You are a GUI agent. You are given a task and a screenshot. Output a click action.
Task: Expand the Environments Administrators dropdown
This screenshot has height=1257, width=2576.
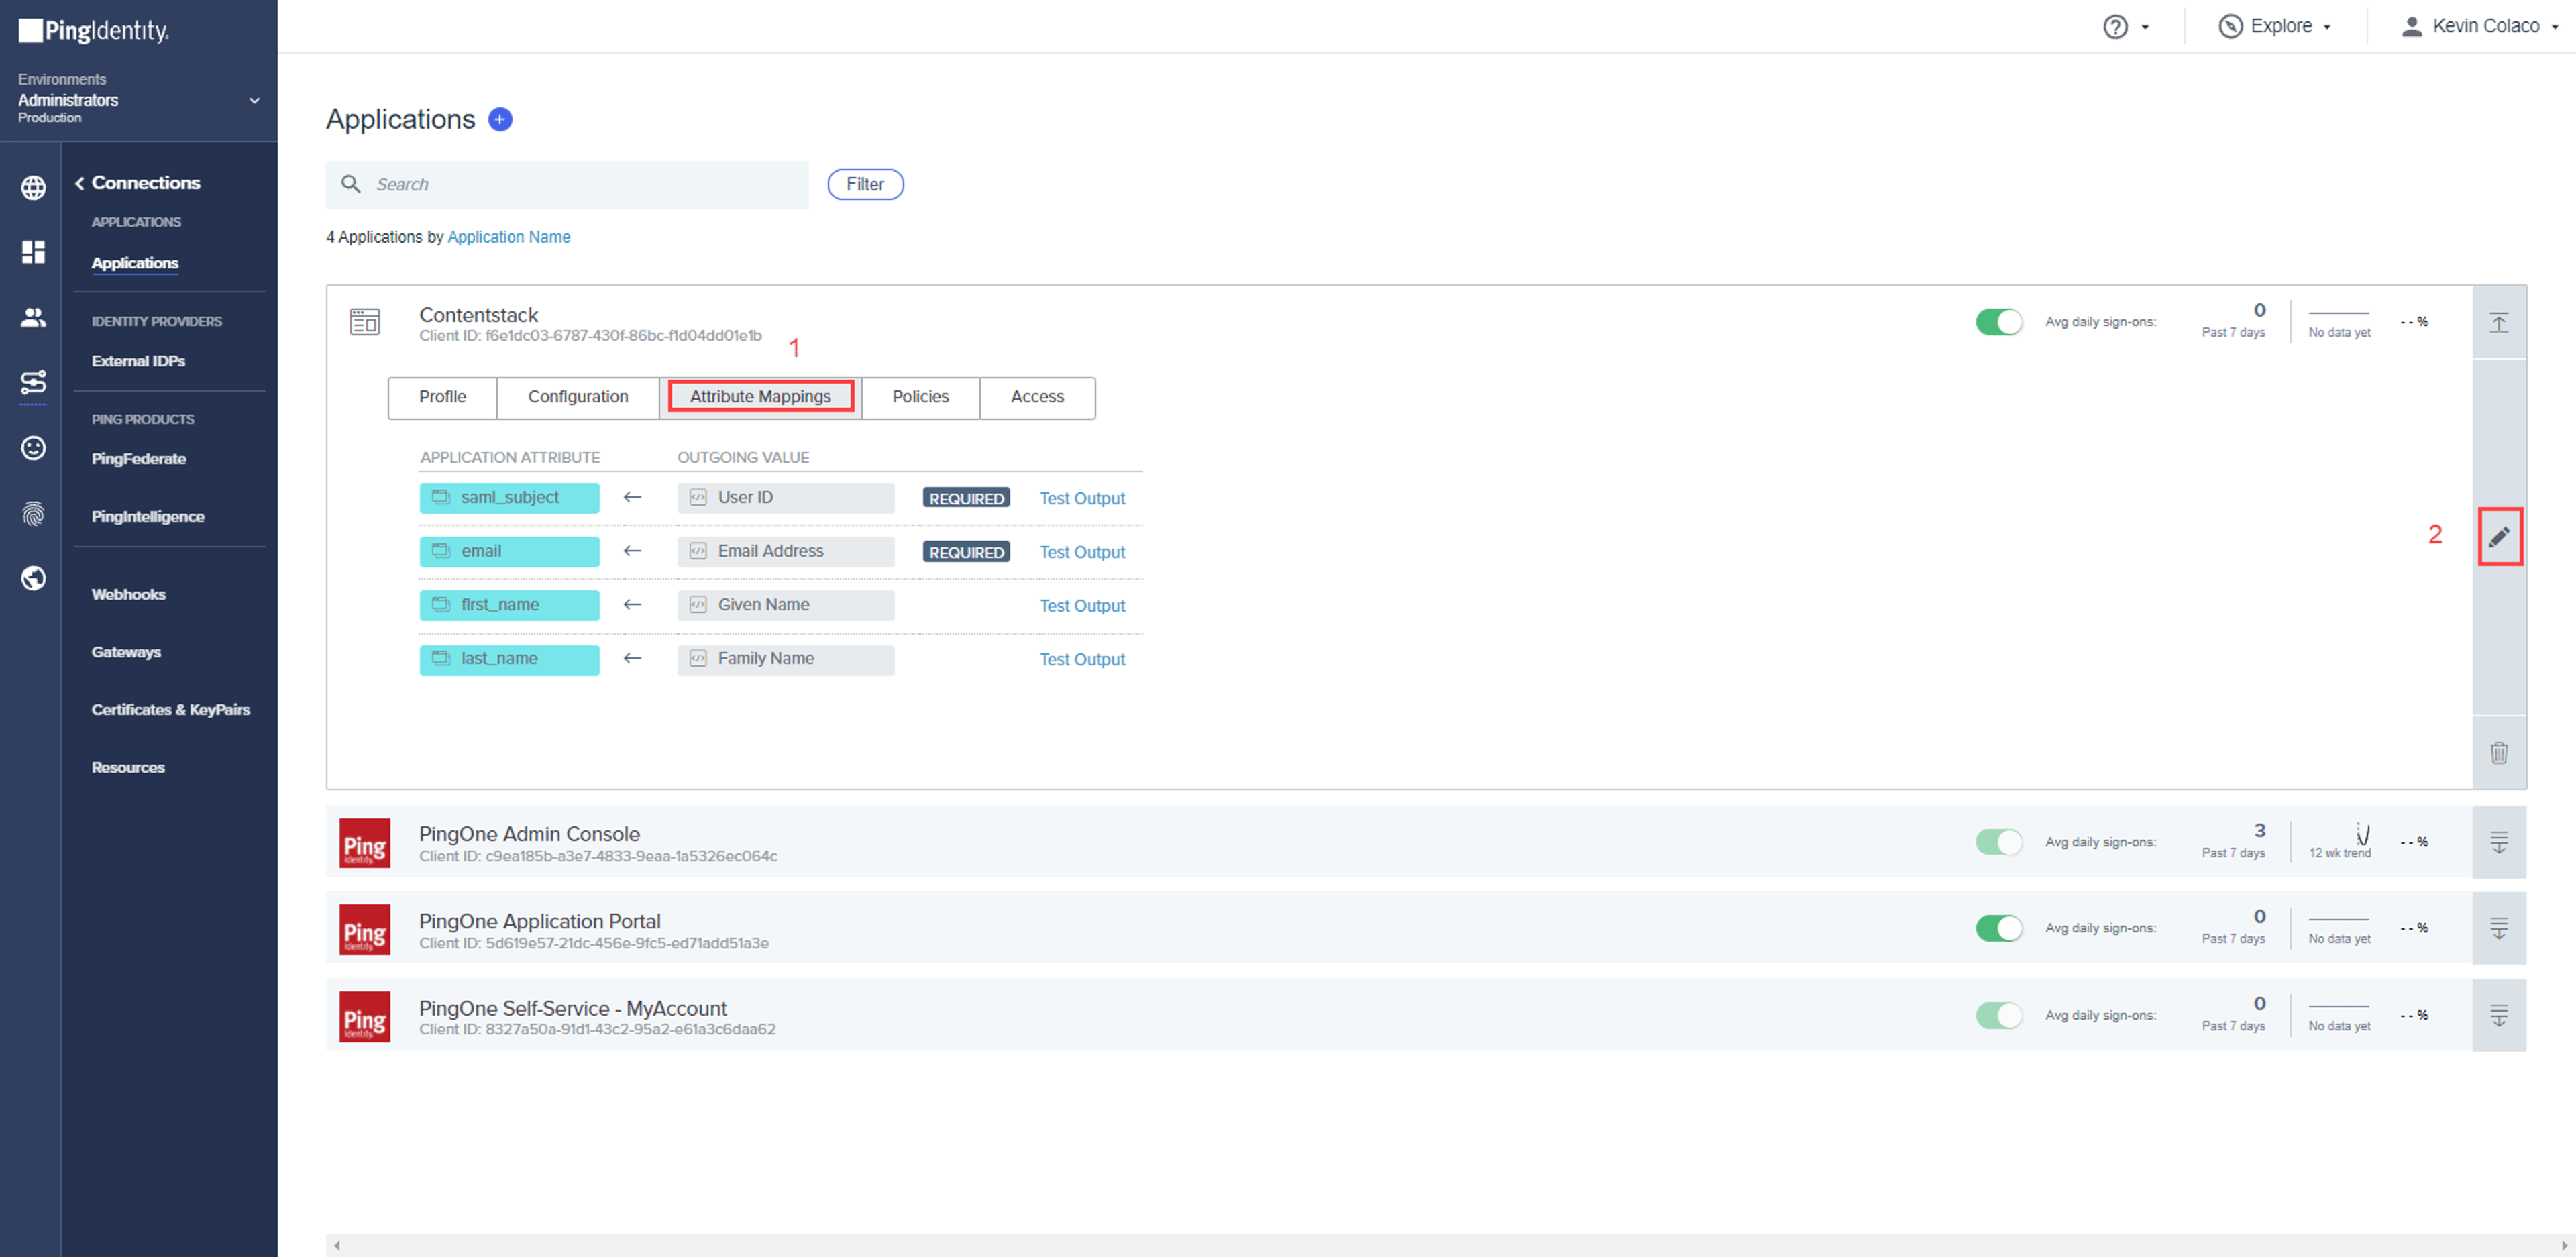pos(254,100)
